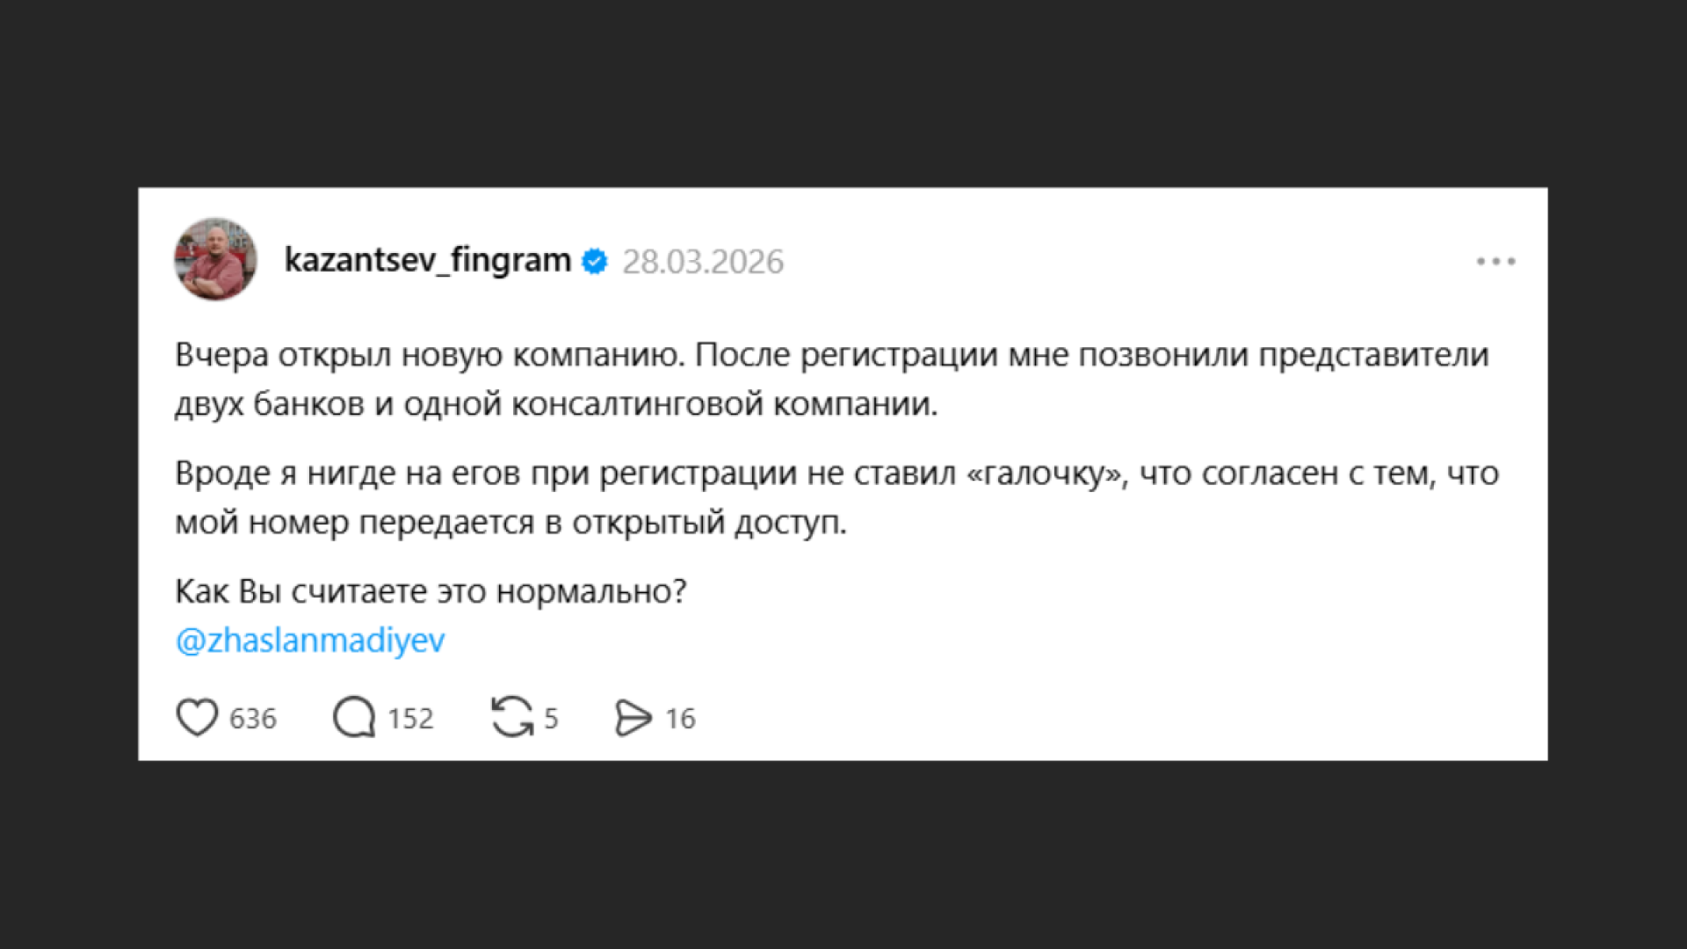View the 636 likes count
This screenshot has height=949, width=1687.
coord(253,719)
